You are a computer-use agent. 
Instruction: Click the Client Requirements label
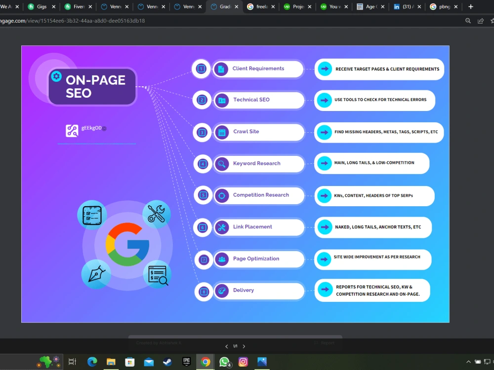point(258,68)
